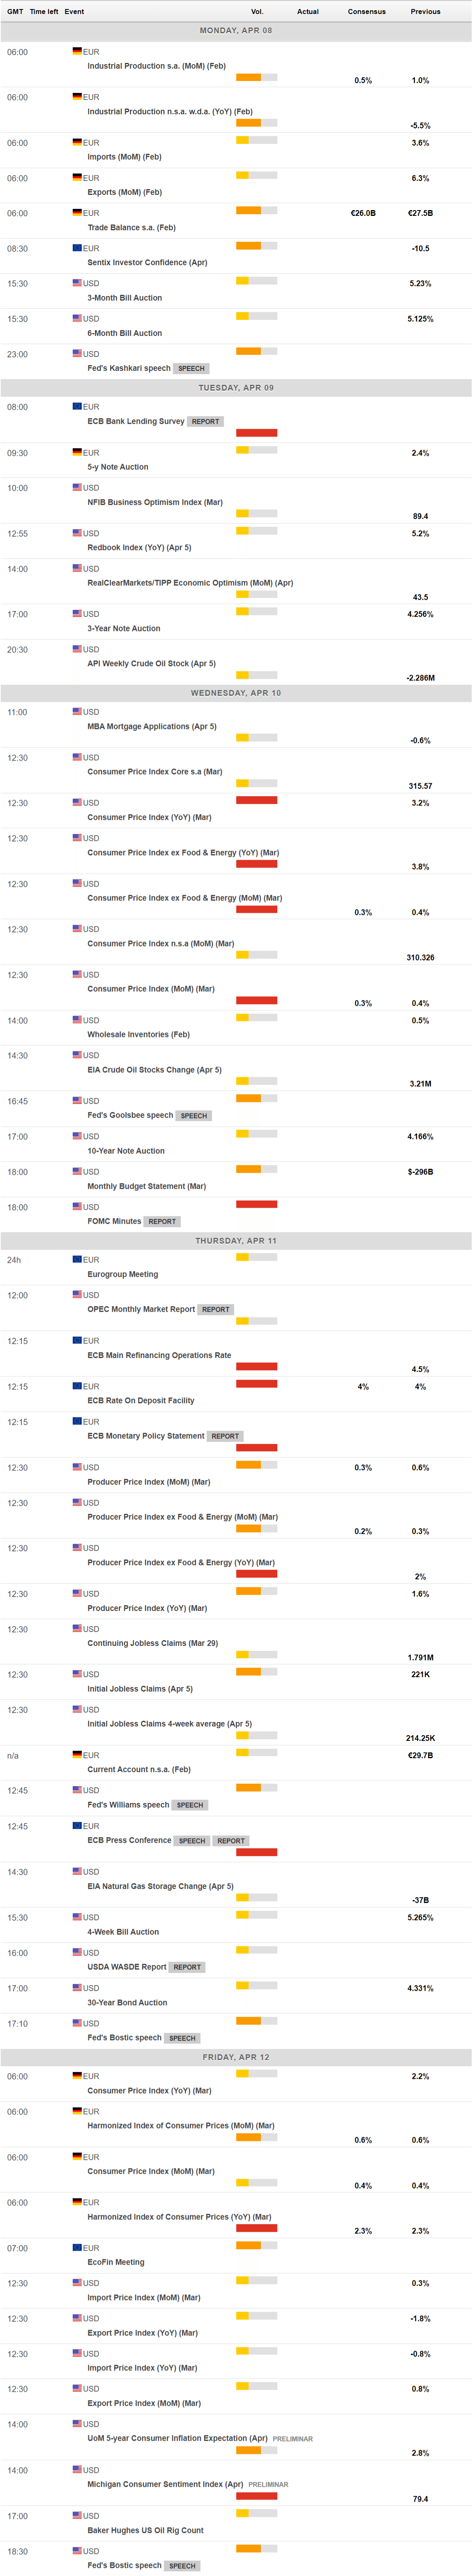475x2576 pixels.
Task: Click the PRELIMINAR tag beside Michigan Consumer Sentiment Index
Action: pos(268,2484)
